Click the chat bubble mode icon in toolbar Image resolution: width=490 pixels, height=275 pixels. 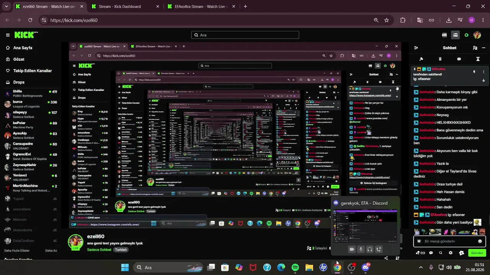[459, 59]
